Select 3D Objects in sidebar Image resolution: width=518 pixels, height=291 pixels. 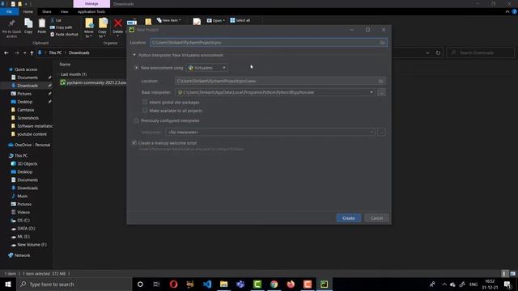point(27,163)
